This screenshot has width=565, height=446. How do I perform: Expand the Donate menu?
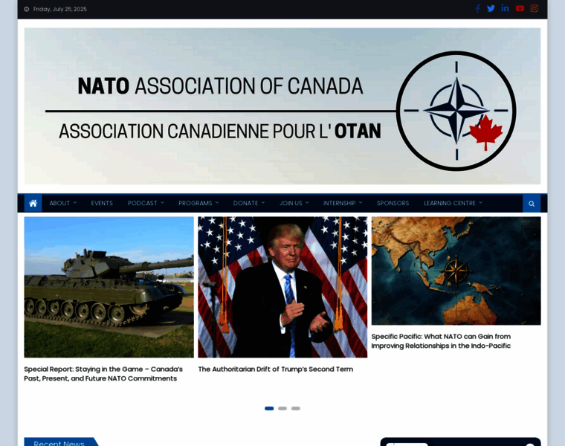[249, 203]
